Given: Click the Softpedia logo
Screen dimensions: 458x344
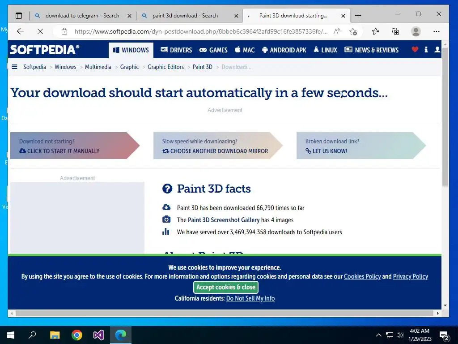Looking at the screenshot, I should click(44, 50).
